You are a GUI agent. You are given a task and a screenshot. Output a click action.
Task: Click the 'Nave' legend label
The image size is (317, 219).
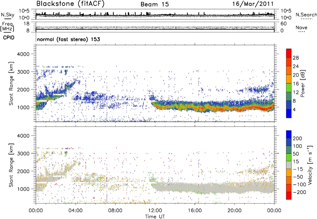[302, 28]
